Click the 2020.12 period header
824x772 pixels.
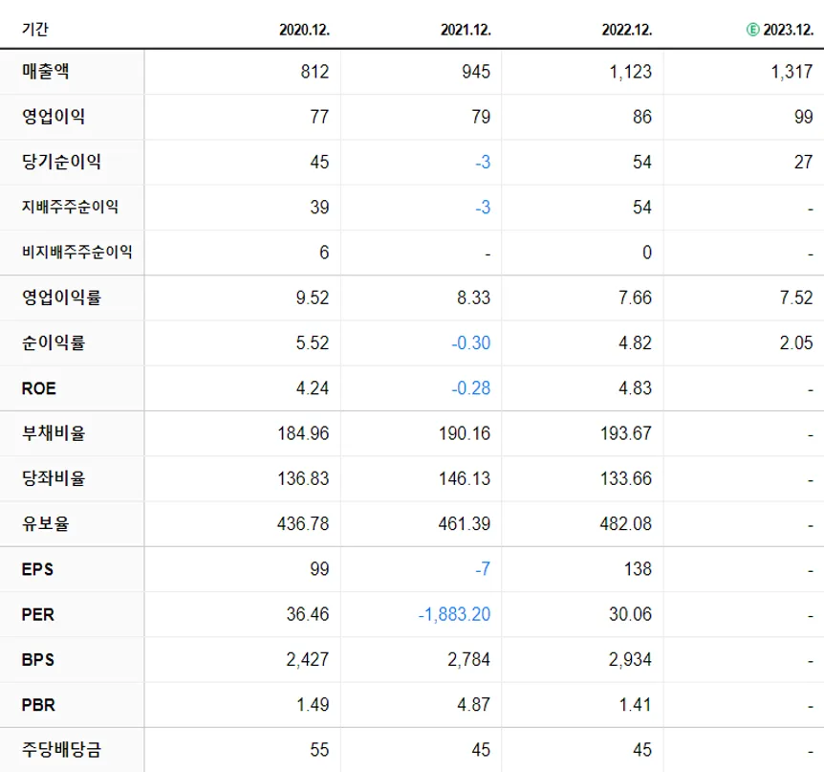click(x=303, y=31)
